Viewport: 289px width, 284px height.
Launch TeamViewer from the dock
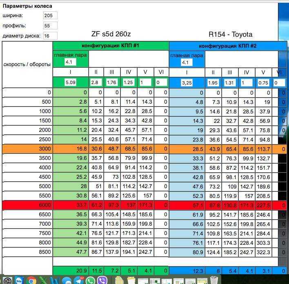click(x=19, y=280)
